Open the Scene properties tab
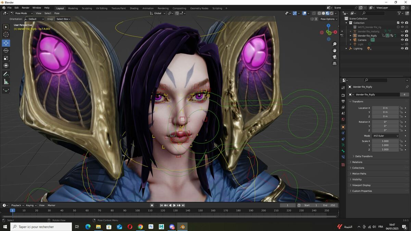Image resolution: width=411 pixels, height=231 pixels. (343, 114)
